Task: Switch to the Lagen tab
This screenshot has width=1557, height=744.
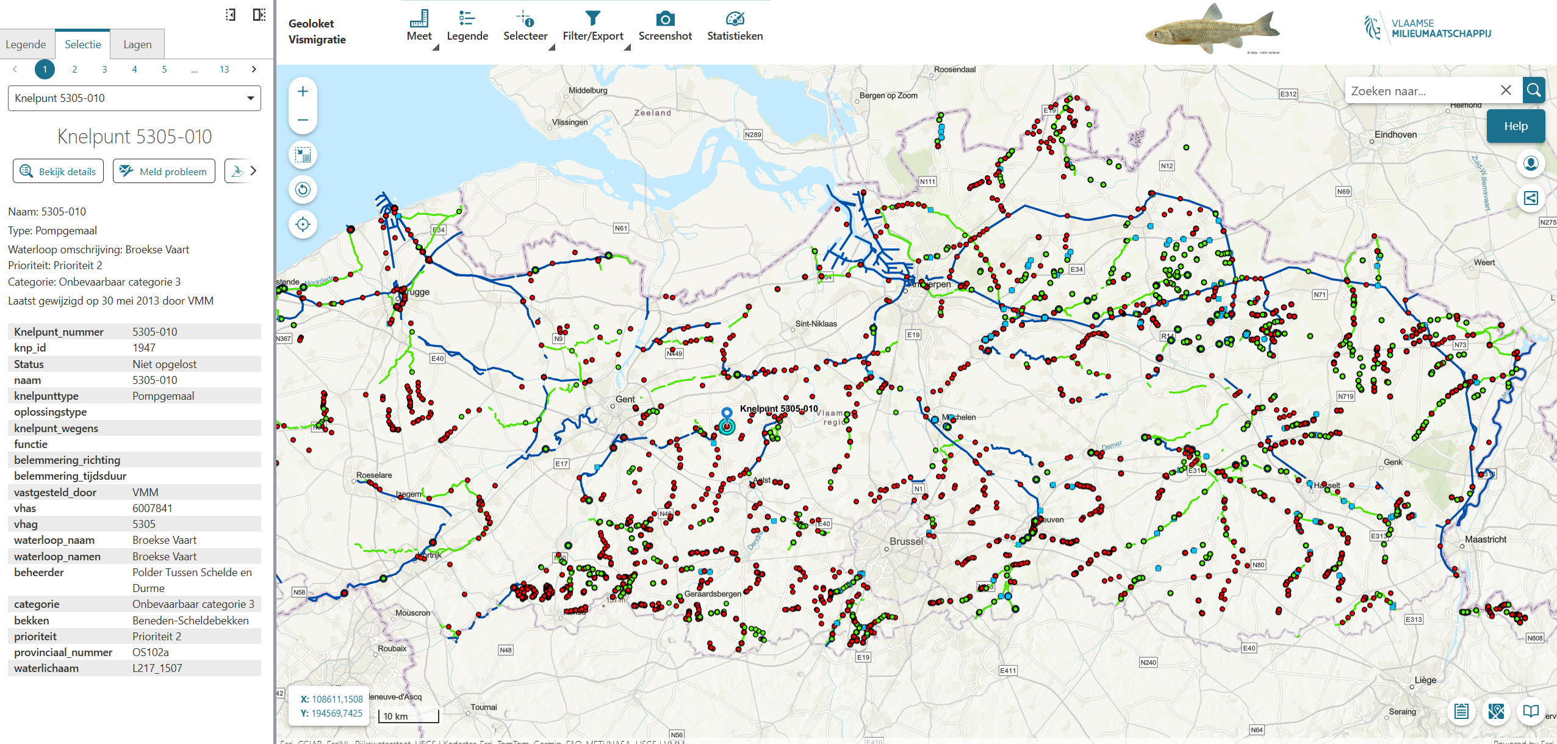Action: [137, 45]
